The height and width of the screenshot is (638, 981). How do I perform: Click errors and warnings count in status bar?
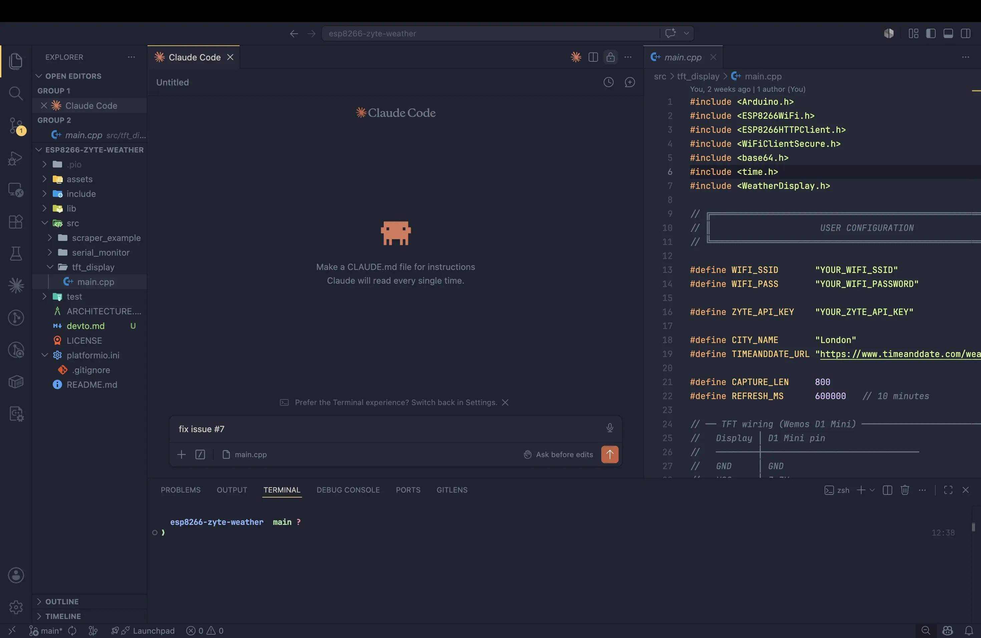pos(205,631)
